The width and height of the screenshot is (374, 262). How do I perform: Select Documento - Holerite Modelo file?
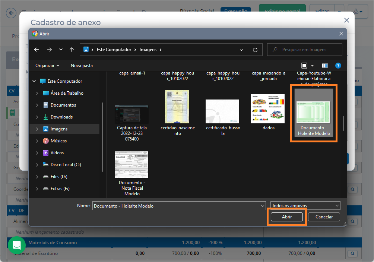tap(314, 113)
